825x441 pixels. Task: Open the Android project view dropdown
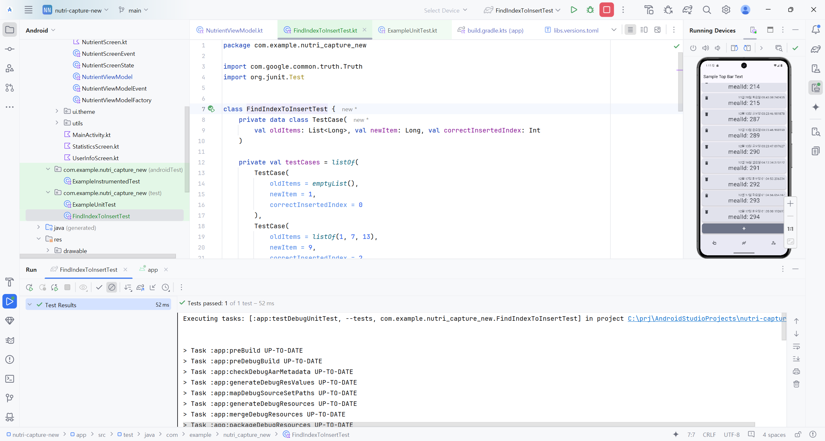click(41, 30)
